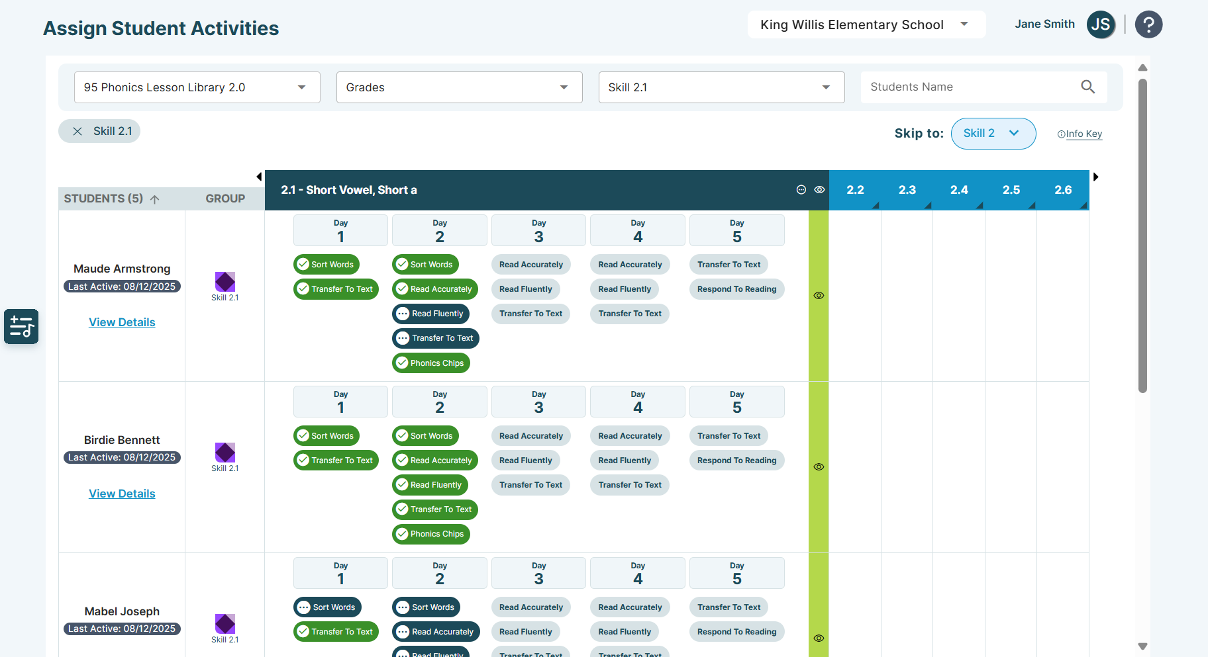This screenshot has height=657, width=1208.
Task: Click the smiley icon in skill 2.1 header
Action: point(801,190)
